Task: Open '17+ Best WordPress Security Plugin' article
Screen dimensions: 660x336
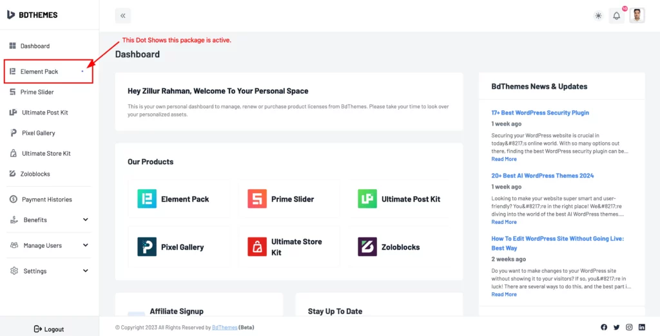Action: tap(540, 113)
